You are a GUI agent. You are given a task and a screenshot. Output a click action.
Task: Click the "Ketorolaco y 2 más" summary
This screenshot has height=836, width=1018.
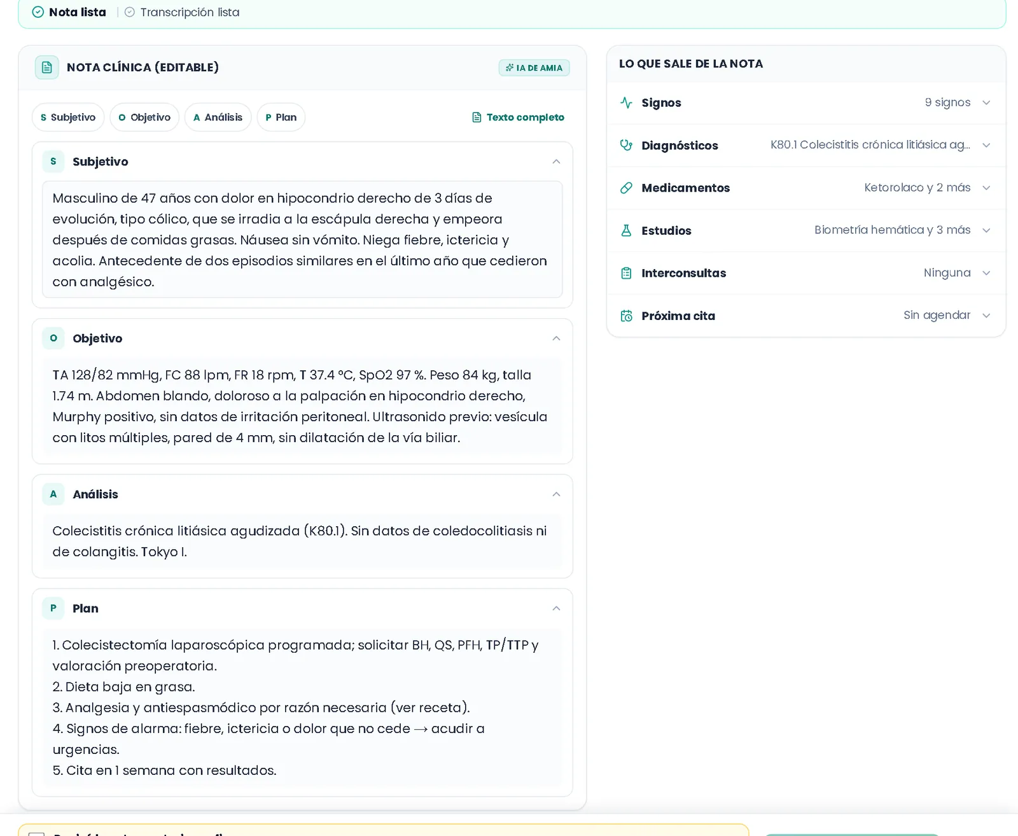point(917,188)
